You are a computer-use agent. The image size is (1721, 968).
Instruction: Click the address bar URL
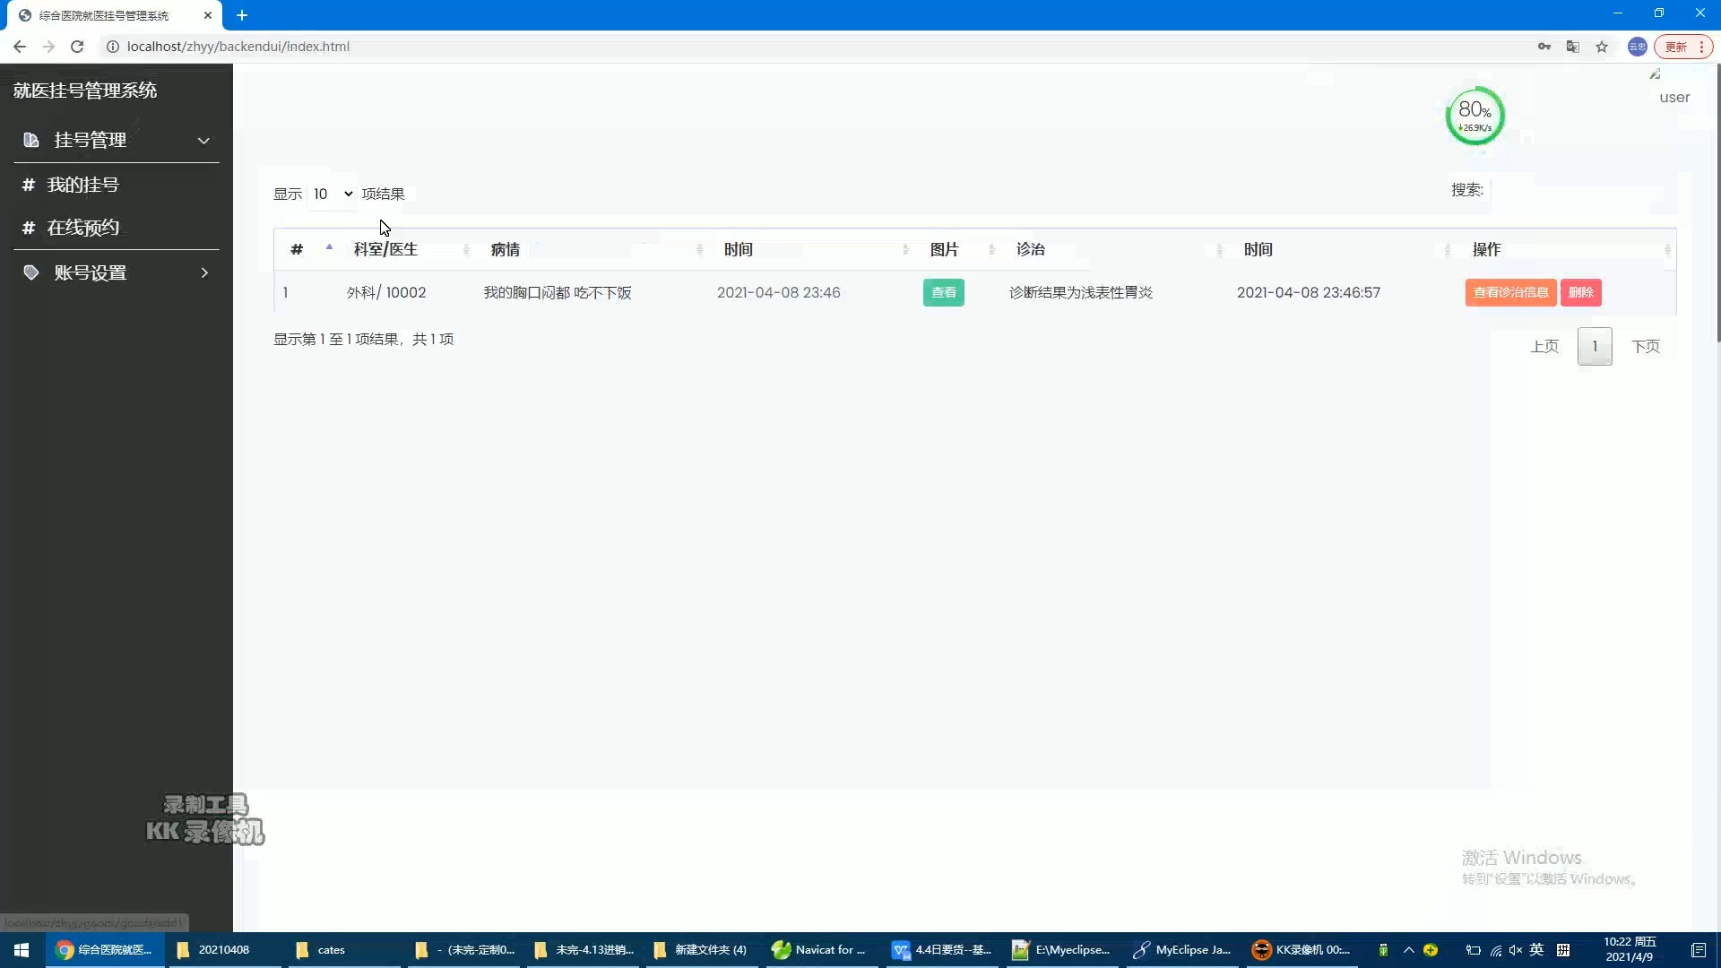tap(238, 47)
